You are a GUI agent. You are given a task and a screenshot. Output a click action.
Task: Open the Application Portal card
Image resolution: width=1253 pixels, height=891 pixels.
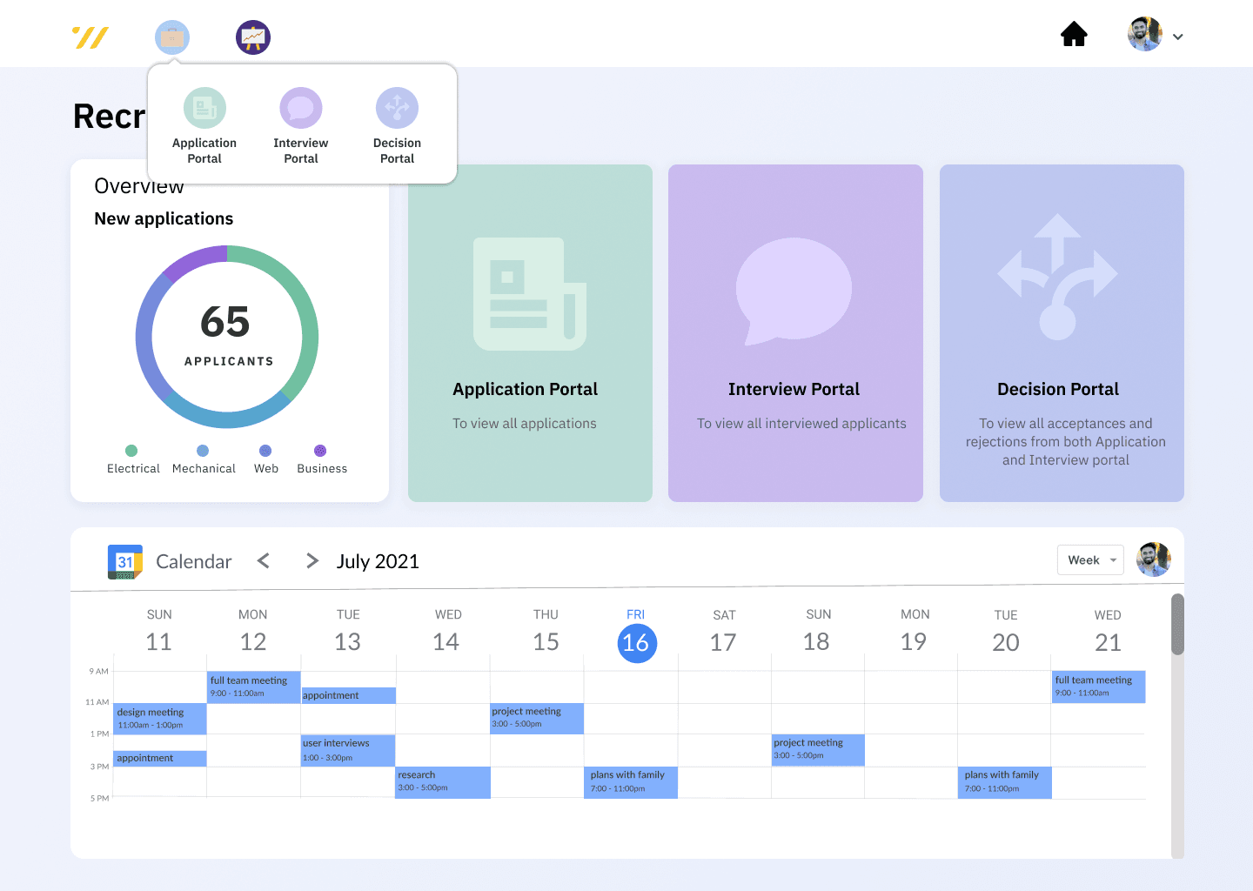pos(530,333)
